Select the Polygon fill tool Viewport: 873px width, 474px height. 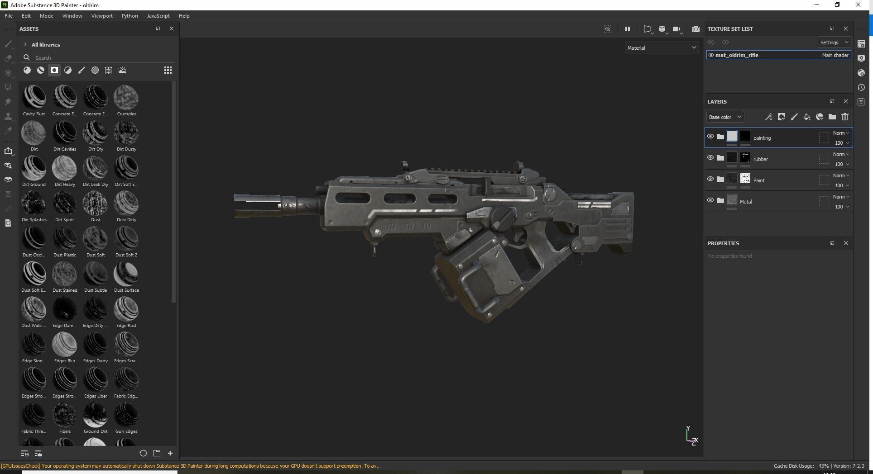(8, 87)
